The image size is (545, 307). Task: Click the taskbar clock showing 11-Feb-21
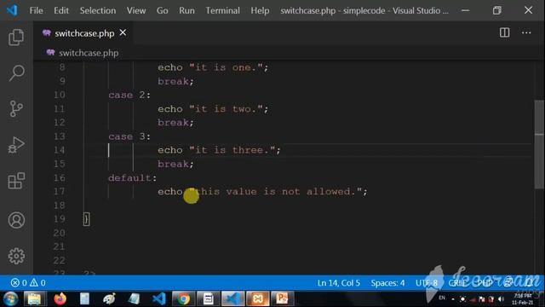coord(522,299)
